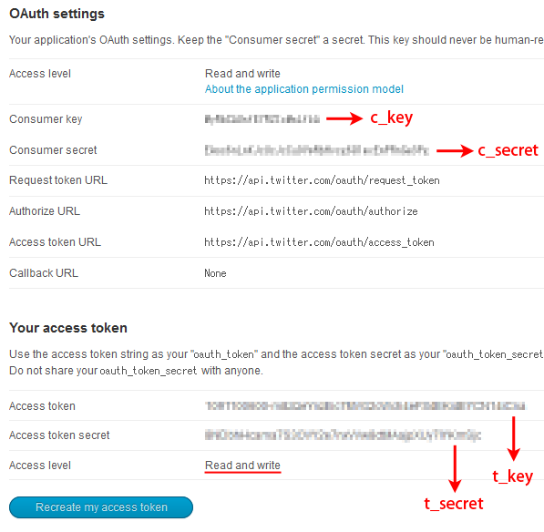Click the red t_key annotation label
The image size is (544, 532).
pos(512,476)
